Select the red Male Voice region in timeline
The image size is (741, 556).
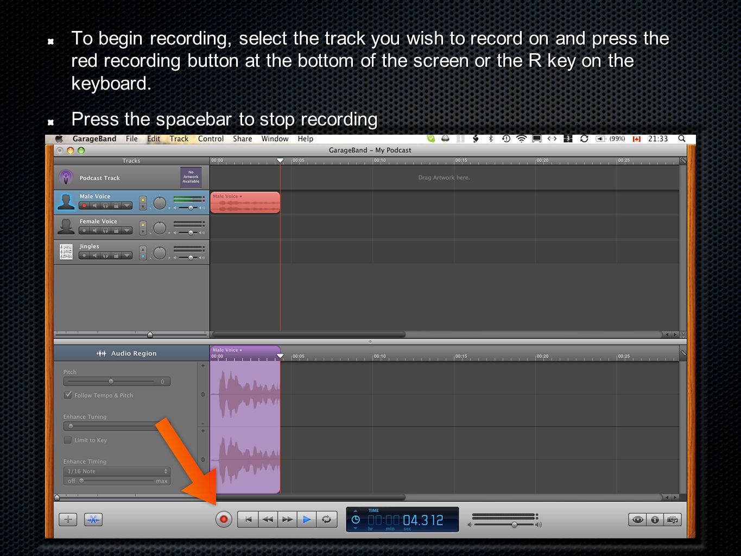tap(245, 203)
